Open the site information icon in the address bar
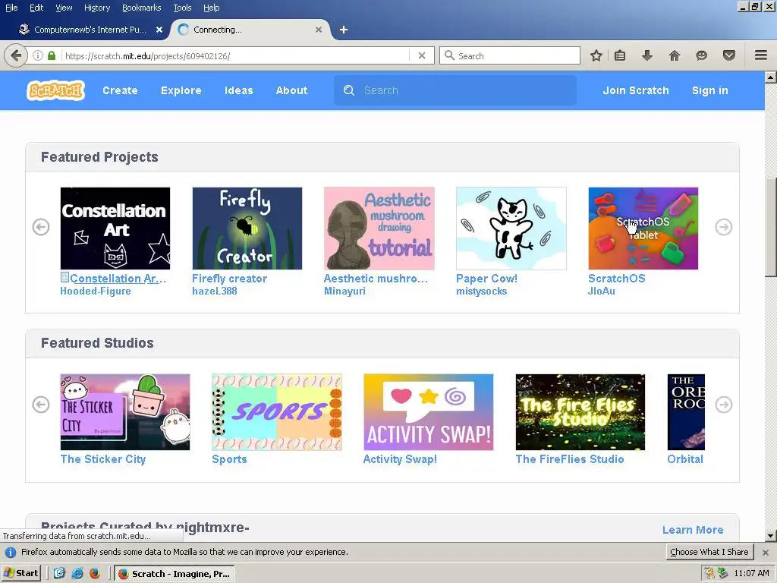777x583 pixels. 38,55
